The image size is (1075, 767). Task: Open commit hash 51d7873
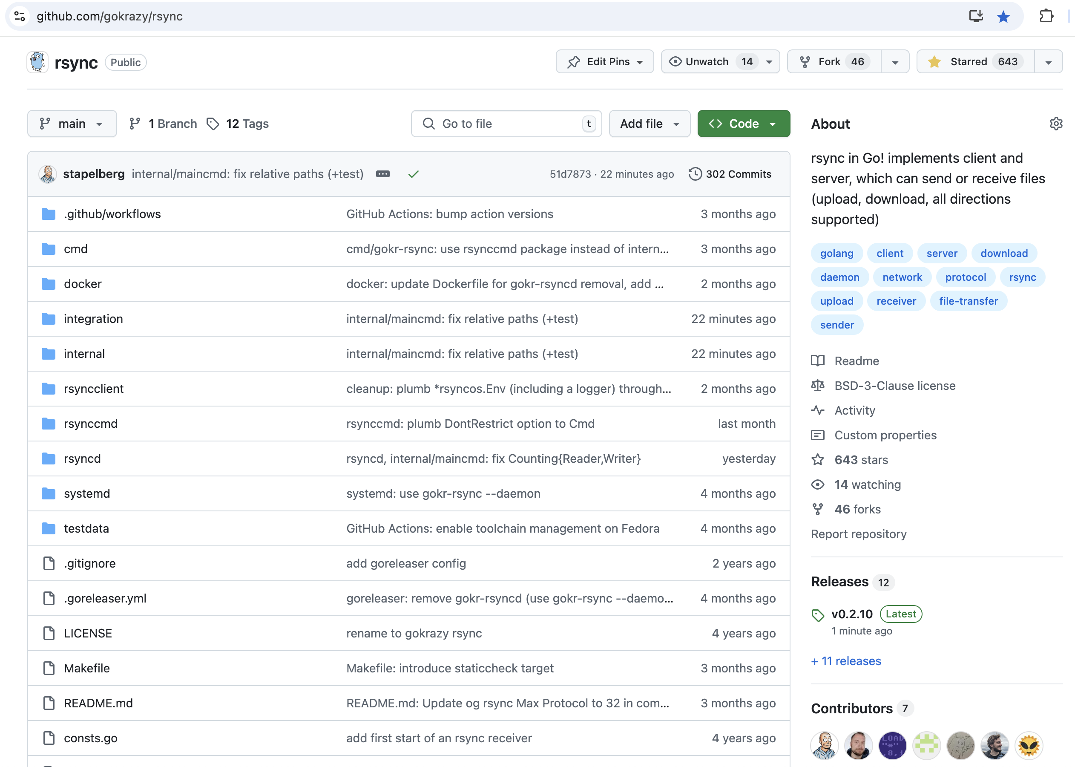click(570, 174)
